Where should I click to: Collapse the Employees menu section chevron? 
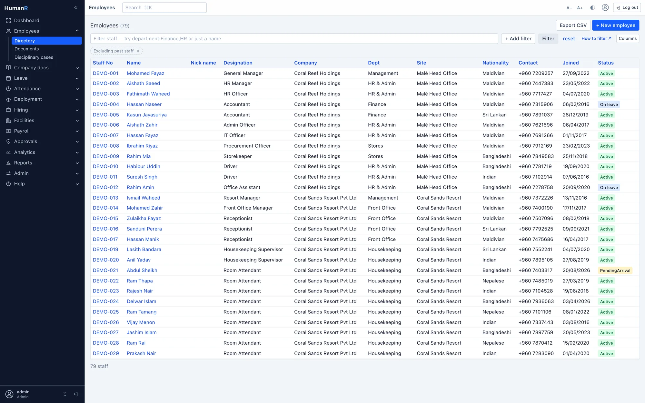tap(77, 31)
